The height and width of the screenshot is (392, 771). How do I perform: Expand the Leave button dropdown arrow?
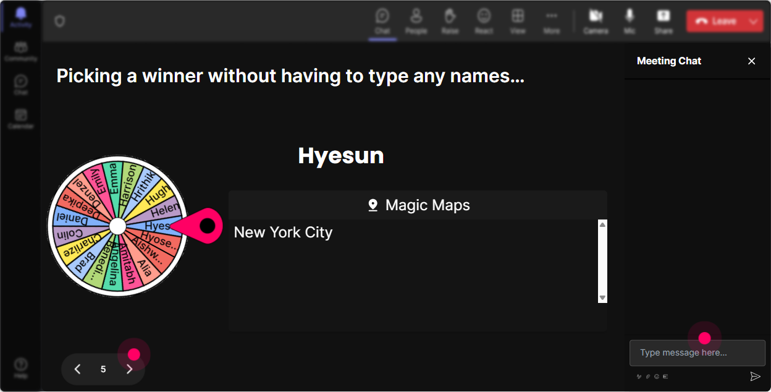pyautogui.click(x=754, y=21)
